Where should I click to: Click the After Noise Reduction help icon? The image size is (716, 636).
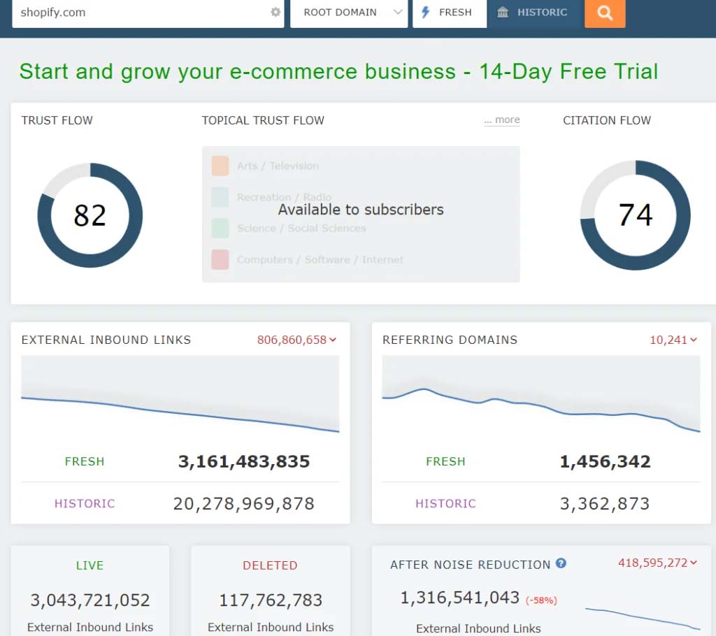pyautogui.click(x=561, y=563)
